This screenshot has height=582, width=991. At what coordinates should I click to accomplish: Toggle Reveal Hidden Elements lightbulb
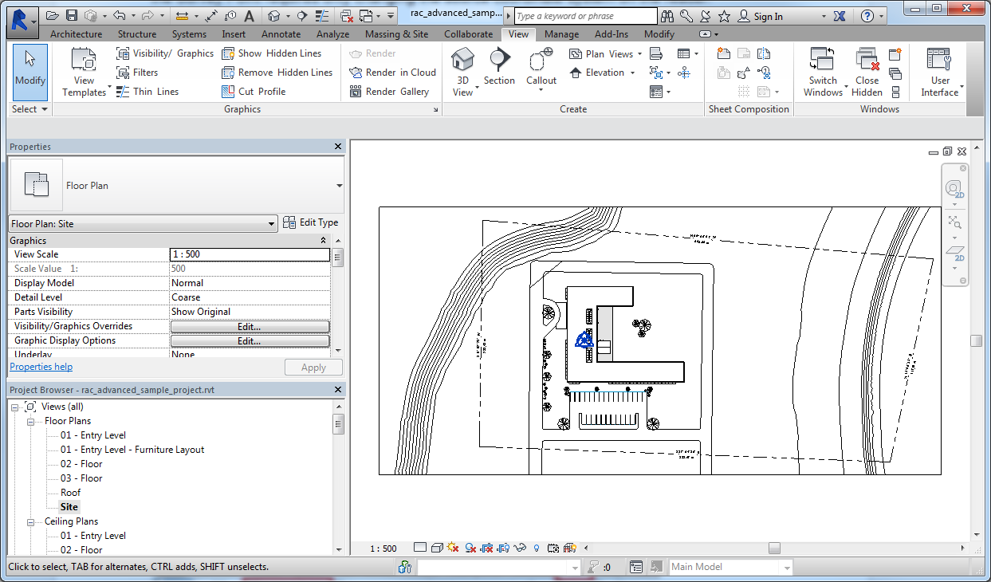(x=537, y=548)
